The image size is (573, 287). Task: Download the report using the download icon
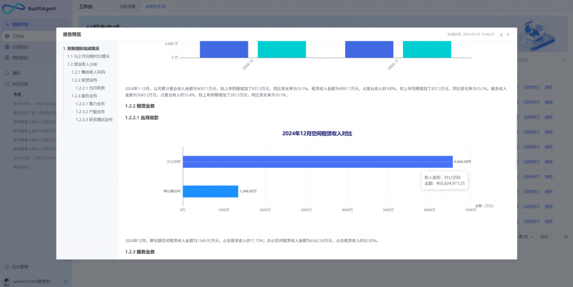[501, 34]
